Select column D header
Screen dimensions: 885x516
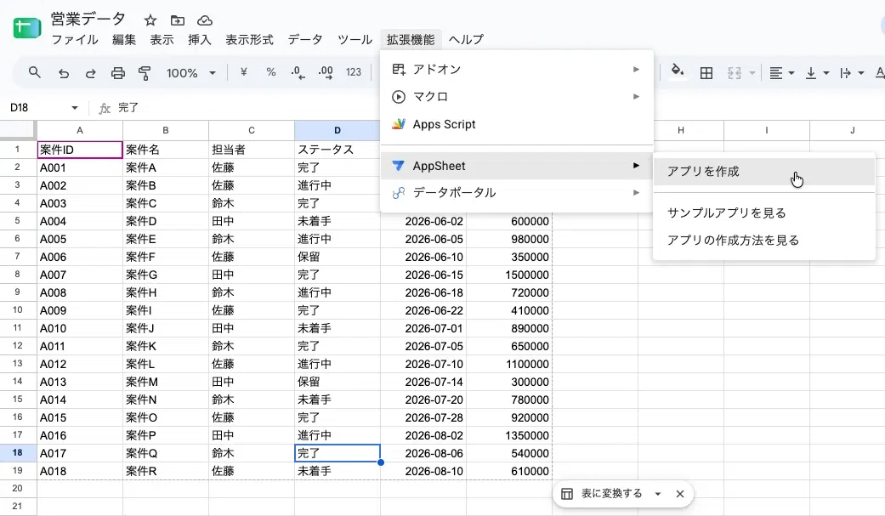click(337, 130)
